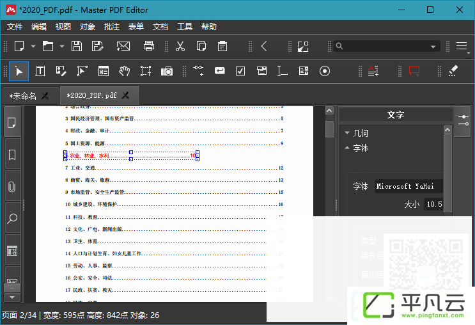The image size is (475, 325).
Task: Open the form fields side panel
Action: tap(12, 251)
